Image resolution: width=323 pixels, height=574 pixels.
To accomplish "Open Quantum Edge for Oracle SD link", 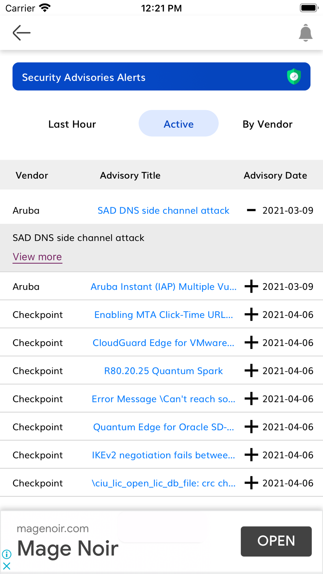I will coord(163,427).
